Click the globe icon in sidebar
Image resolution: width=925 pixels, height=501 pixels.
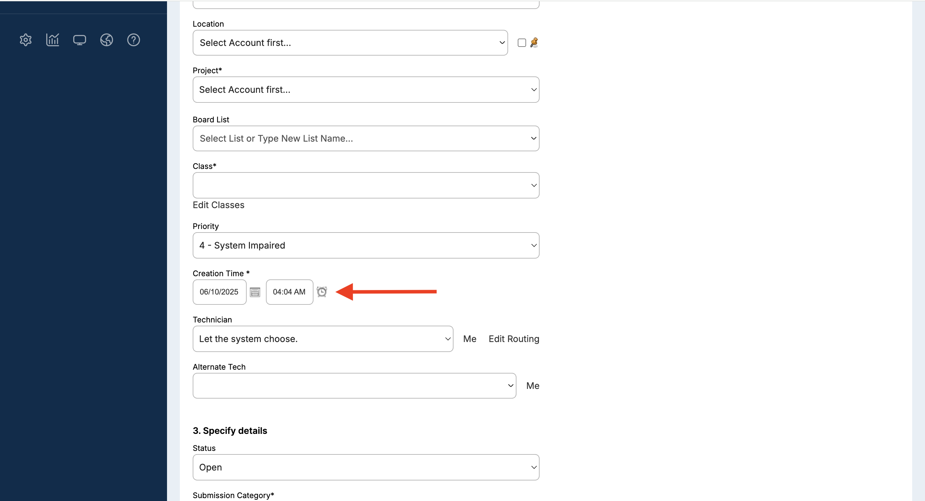[x=106, y=40]
